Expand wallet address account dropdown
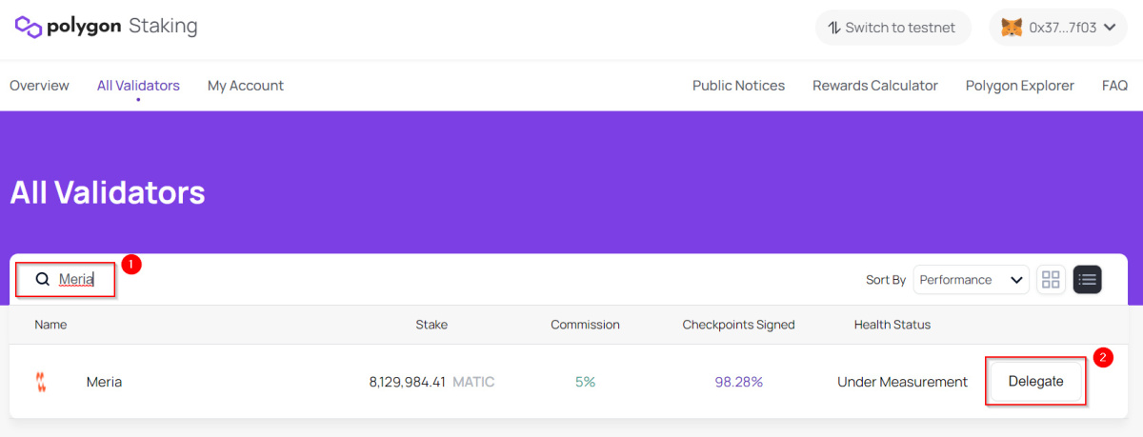This screenshot has width=1143, height=437. pyautogui.click(x=1109, y=28)
